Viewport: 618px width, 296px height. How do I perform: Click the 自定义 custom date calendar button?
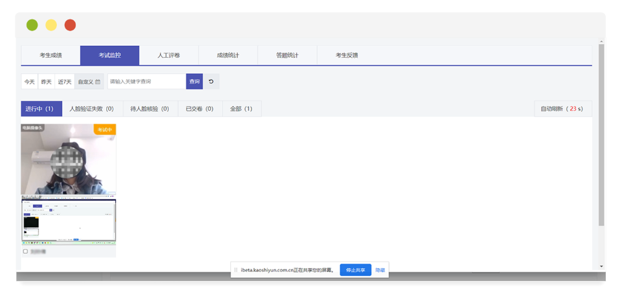click(89, 82)
